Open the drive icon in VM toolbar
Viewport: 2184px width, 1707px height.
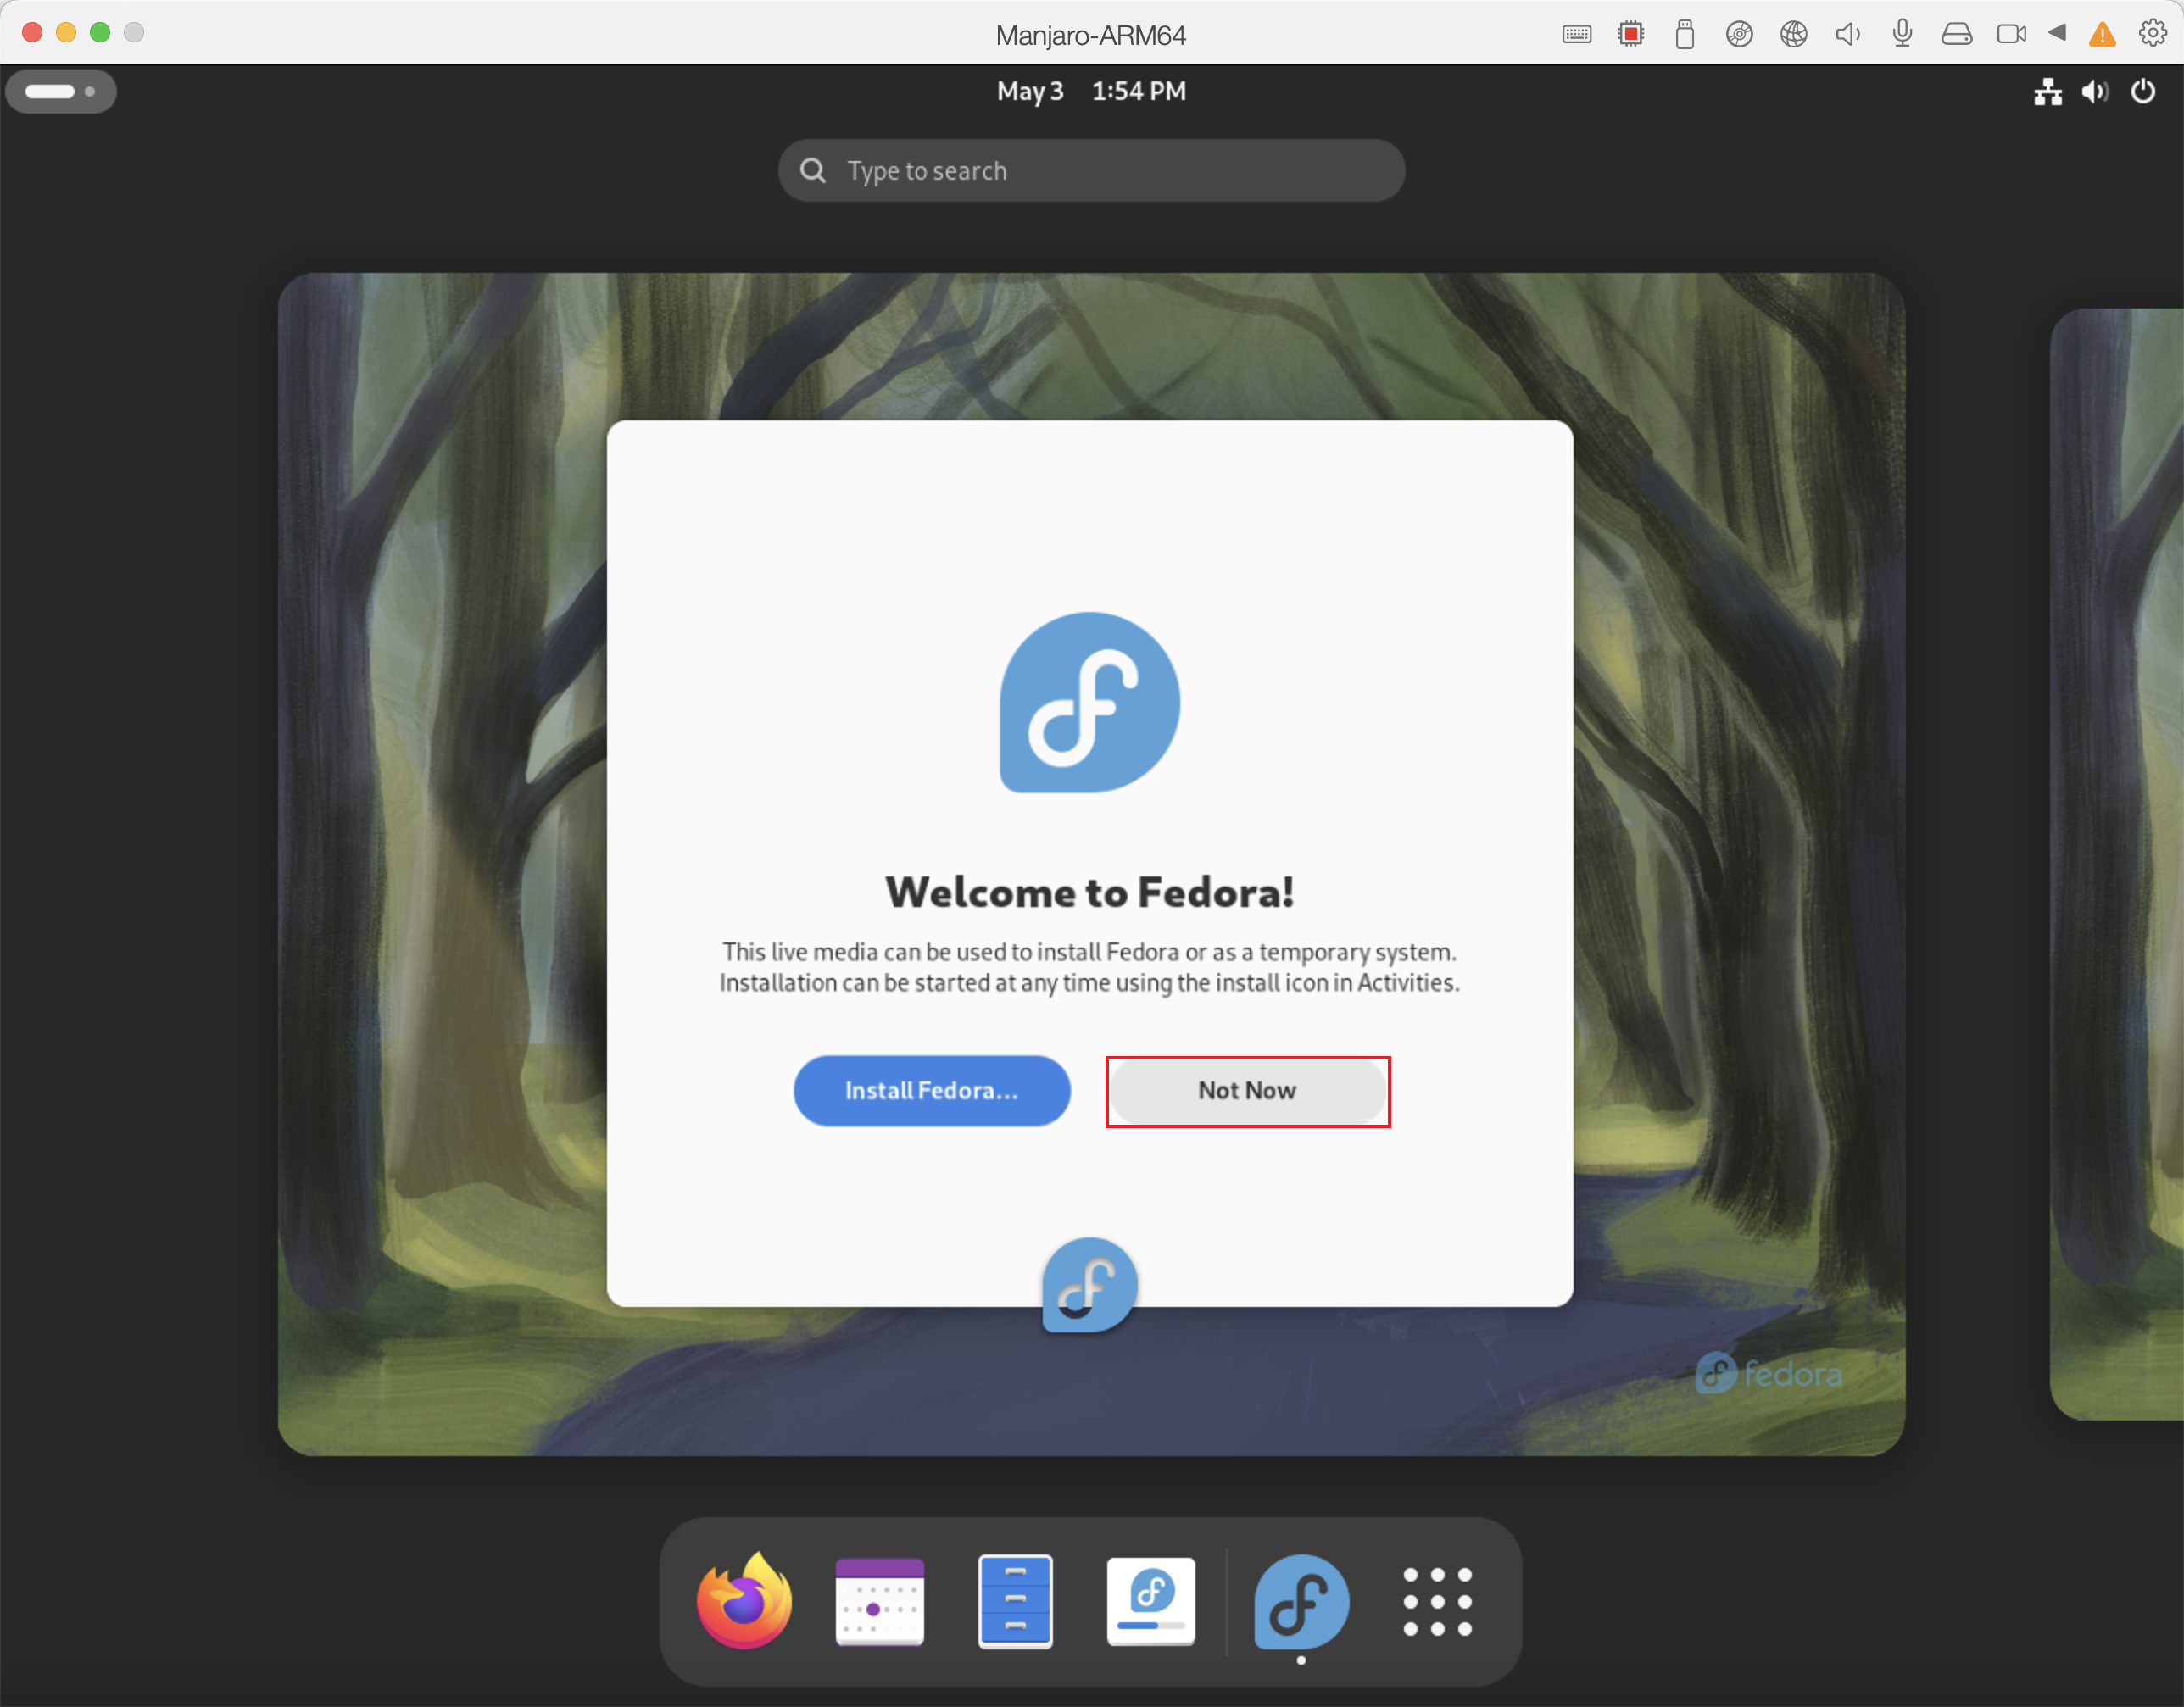pos(1957,34)
